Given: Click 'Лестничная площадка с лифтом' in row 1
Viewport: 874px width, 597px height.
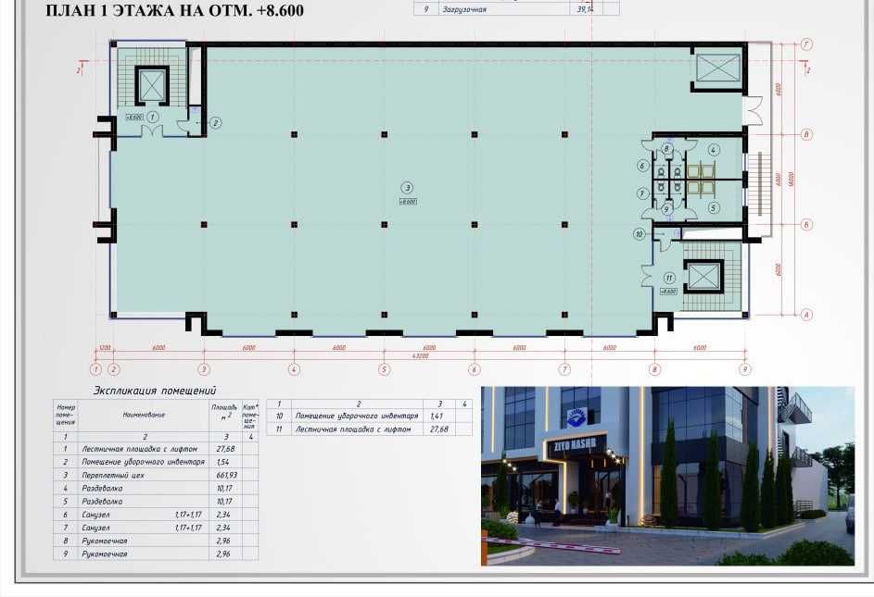Looking at the screenshot, I should [139, 449].
